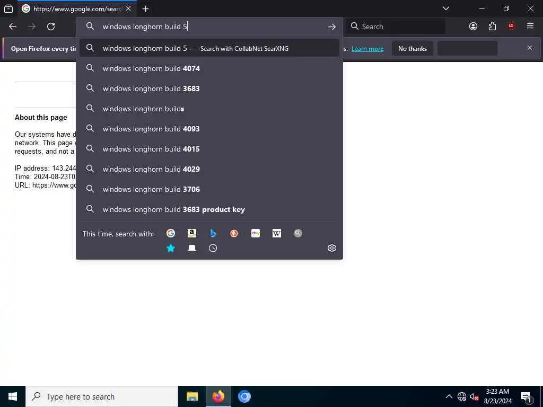Open search settings gear icon
Screen dimensions: 543x407
(332, 248)
